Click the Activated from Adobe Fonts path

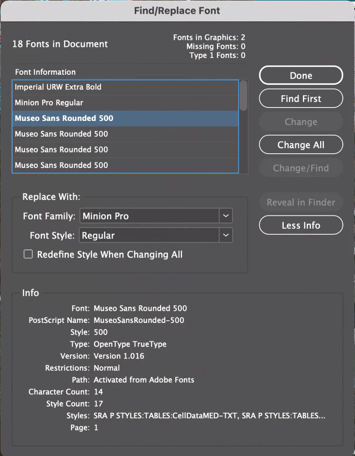click(144, 380)
